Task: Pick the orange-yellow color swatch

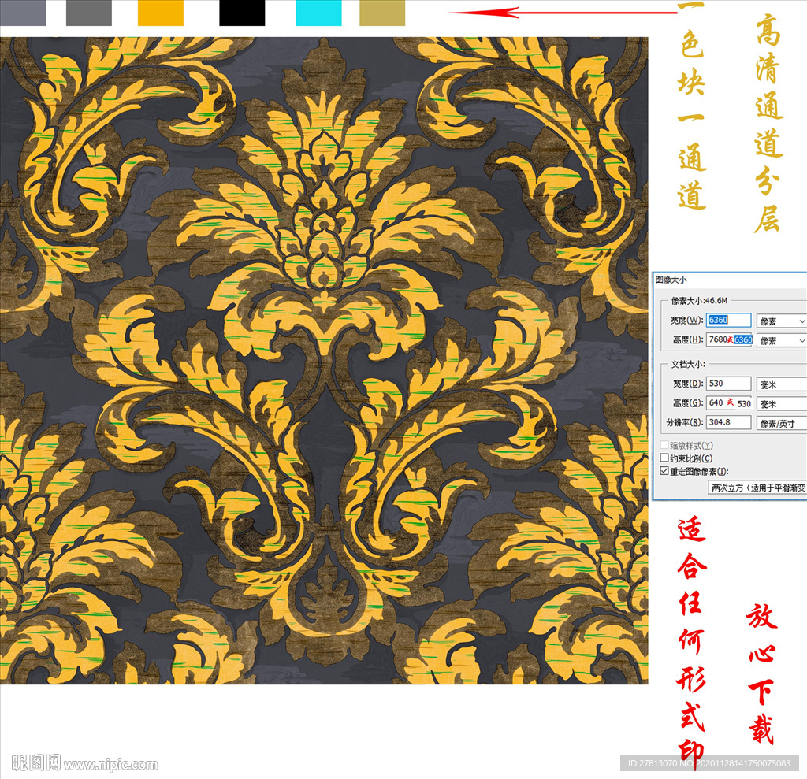Action: coord(161,13)
